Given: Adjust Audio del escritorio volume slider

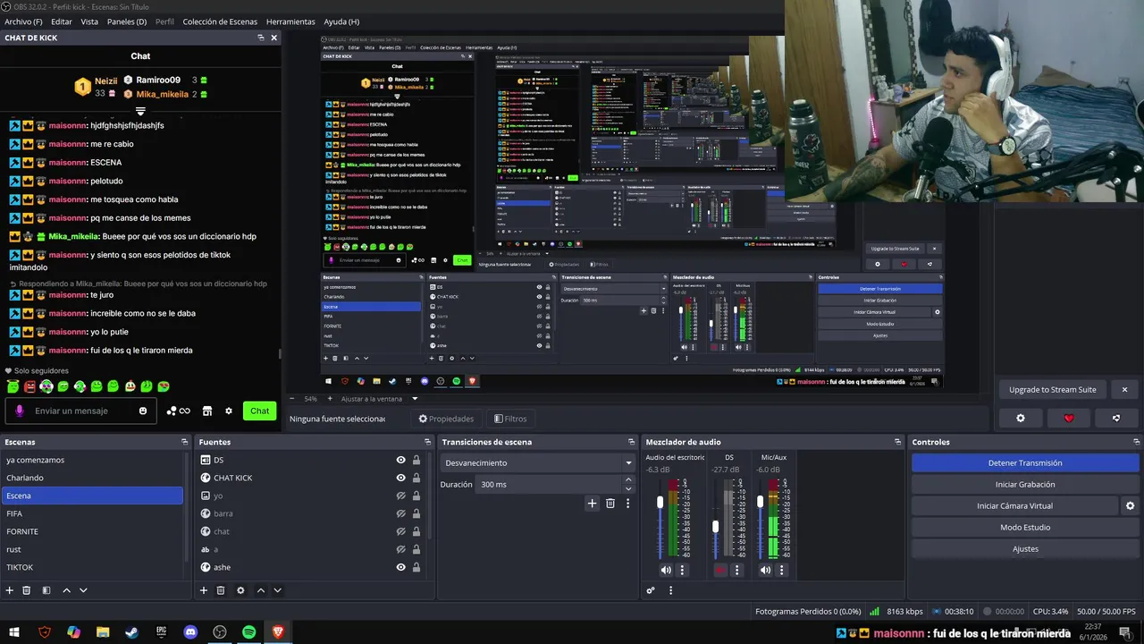Looking at the screenshot, I should click(660, 503).
